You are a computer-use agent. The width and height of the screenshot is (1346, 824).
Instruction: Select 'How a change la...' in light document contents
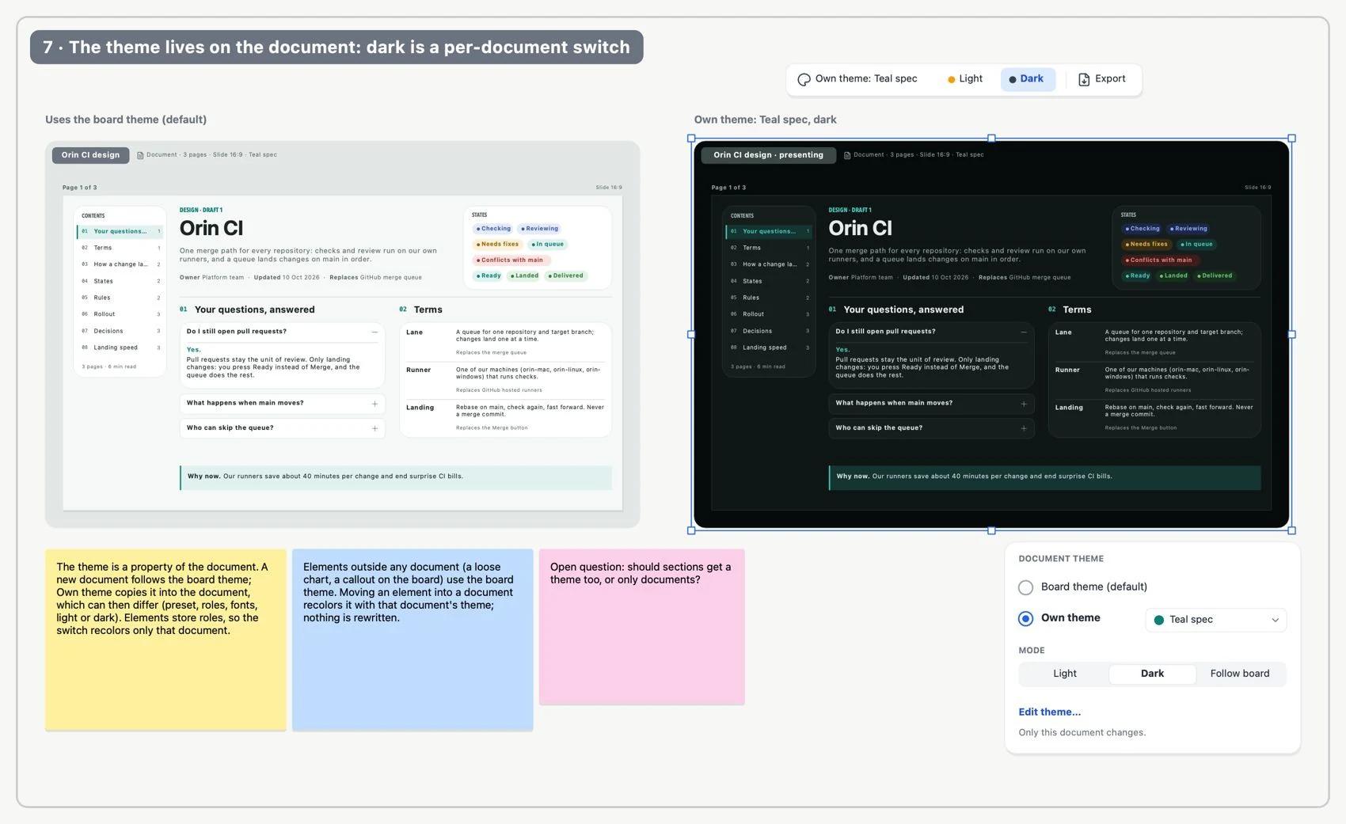(x=120, y=264)
